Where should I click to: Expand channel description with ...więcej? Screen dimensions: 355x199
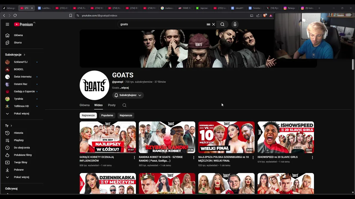coord(124,88)
